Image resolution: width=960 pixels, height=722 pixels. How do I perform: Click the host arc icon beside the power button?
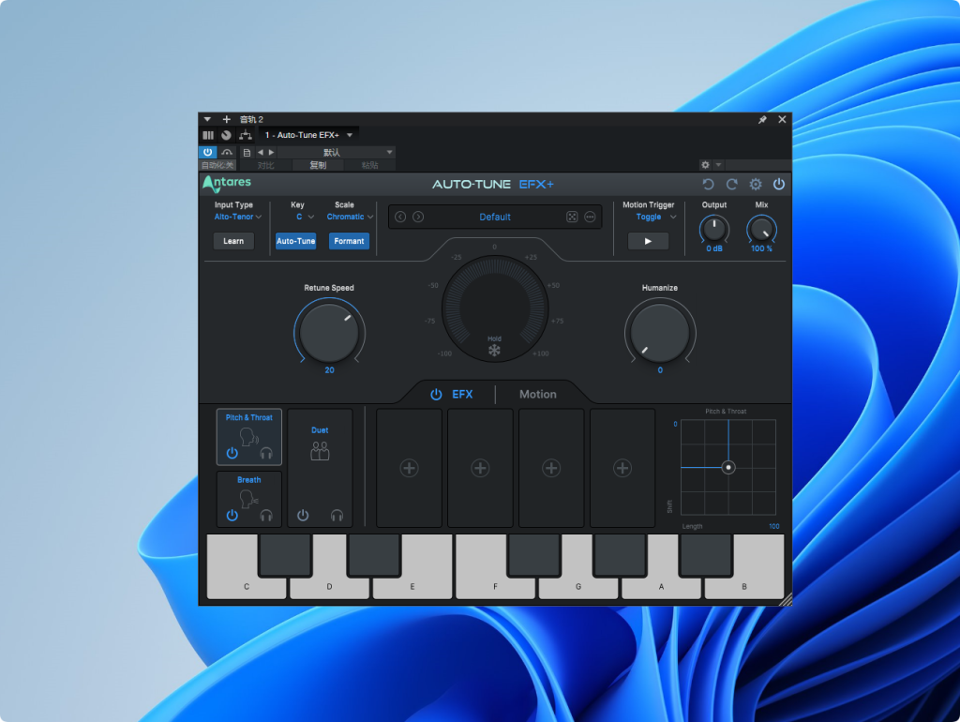pyautogui.click(x=227, y=152)
